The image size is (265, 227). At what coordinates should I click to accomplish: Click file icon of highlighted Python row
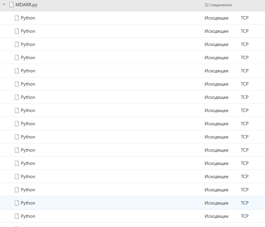[x=17, y=203]
